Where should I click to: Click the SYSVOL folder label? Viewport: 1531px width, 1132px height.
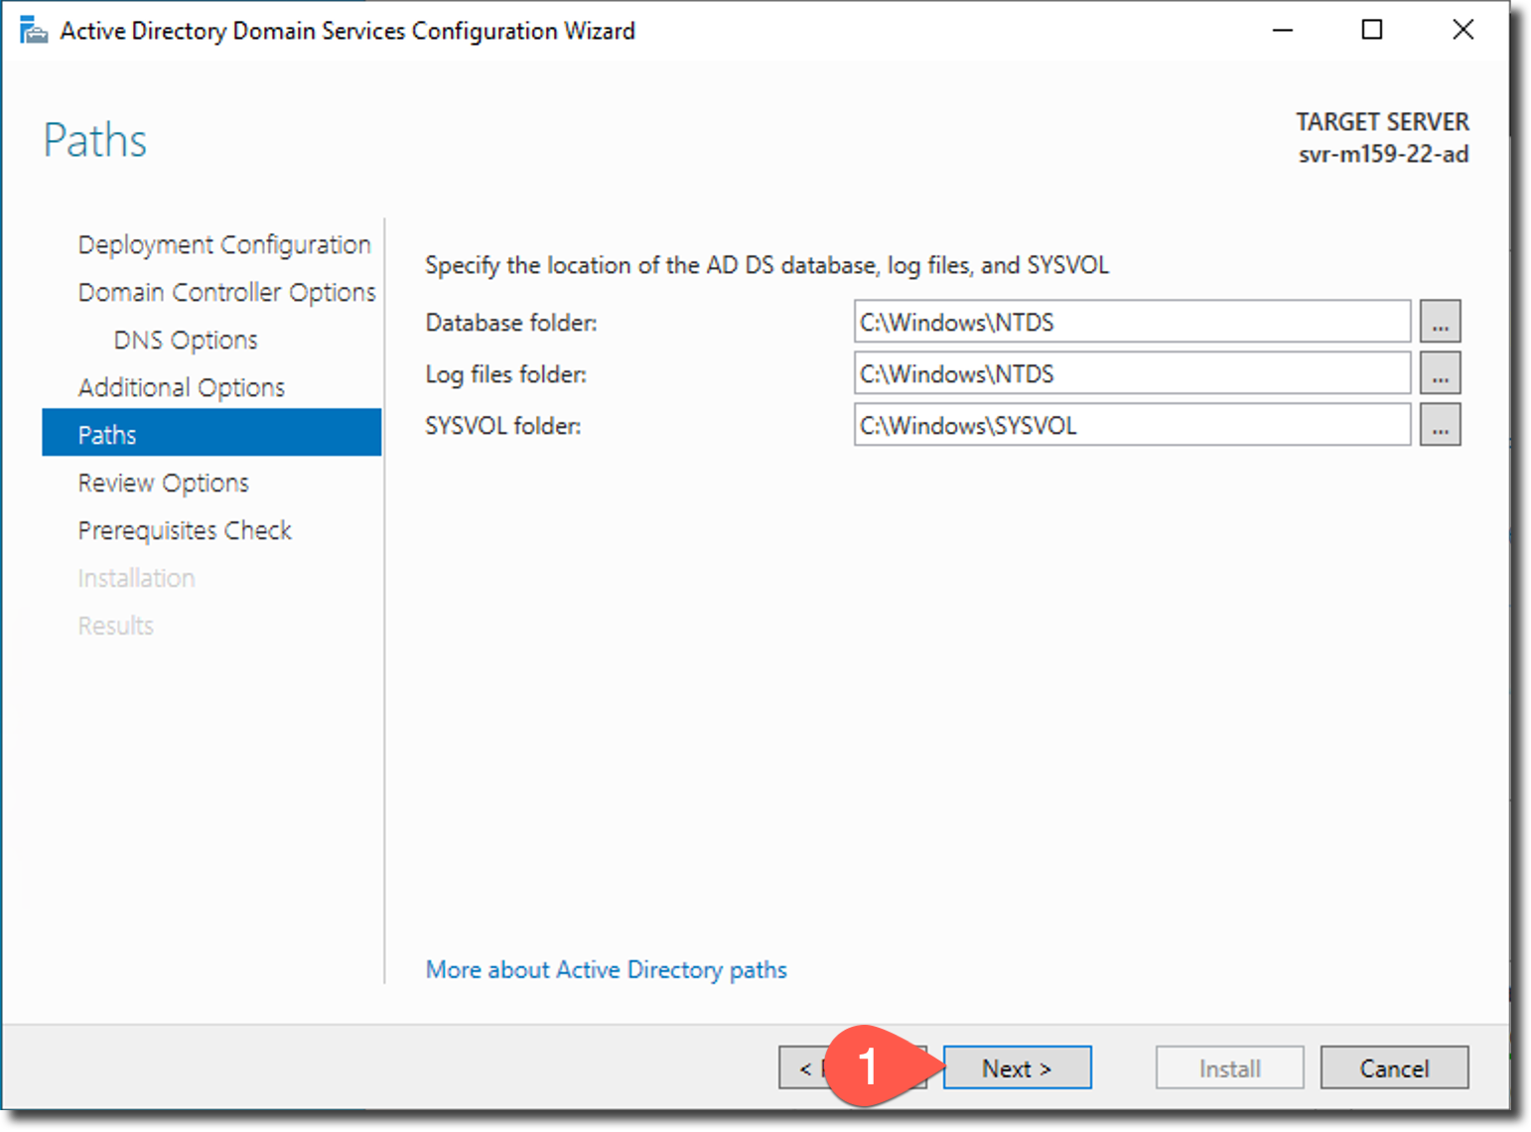503,426
